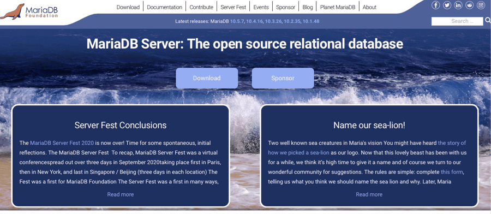Open the Download menu item
Image resolution: width=491 pixels, height=214 pixels.
[128, 7]
